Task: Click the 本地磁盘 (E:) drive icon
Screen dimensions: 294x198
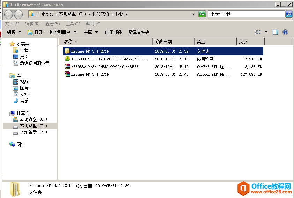Action: click(x=16, y=132)
